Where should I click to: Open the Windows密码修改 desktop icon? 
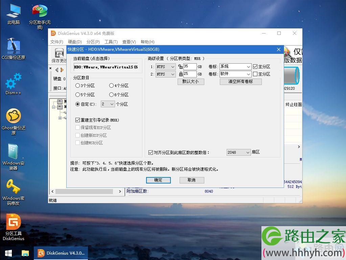tap(14, 192)
